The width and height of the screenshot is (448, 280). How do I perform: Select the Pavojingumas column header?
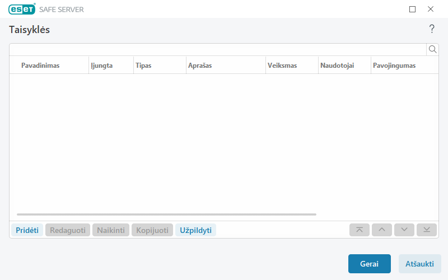pyautogui.click(x=394, y=66)
